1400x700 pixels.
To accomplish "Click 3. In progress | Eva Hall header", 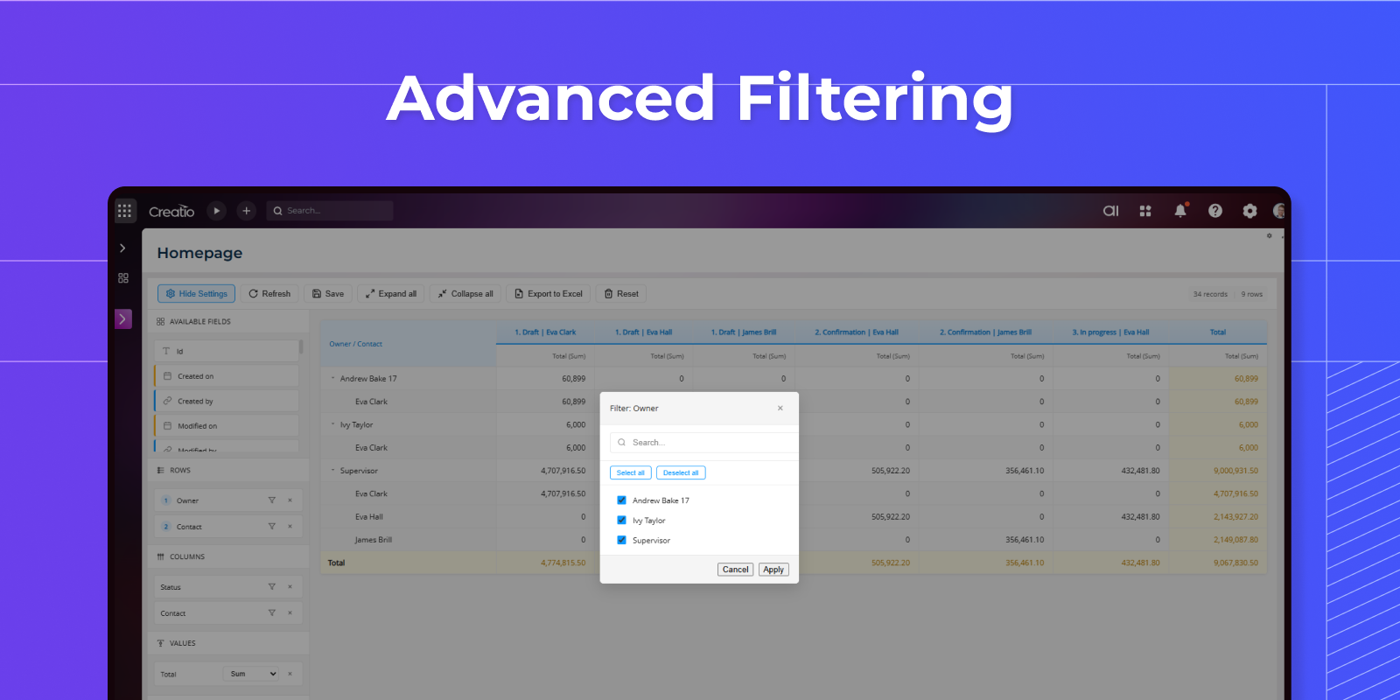I will 1110,332.
